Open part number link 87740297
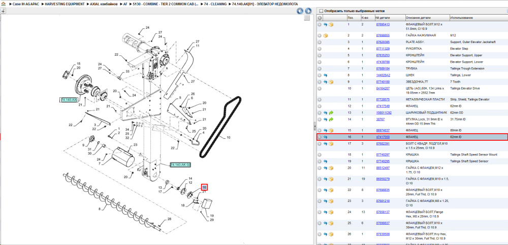This screenshot has width=508, height=245. (383, 154)
